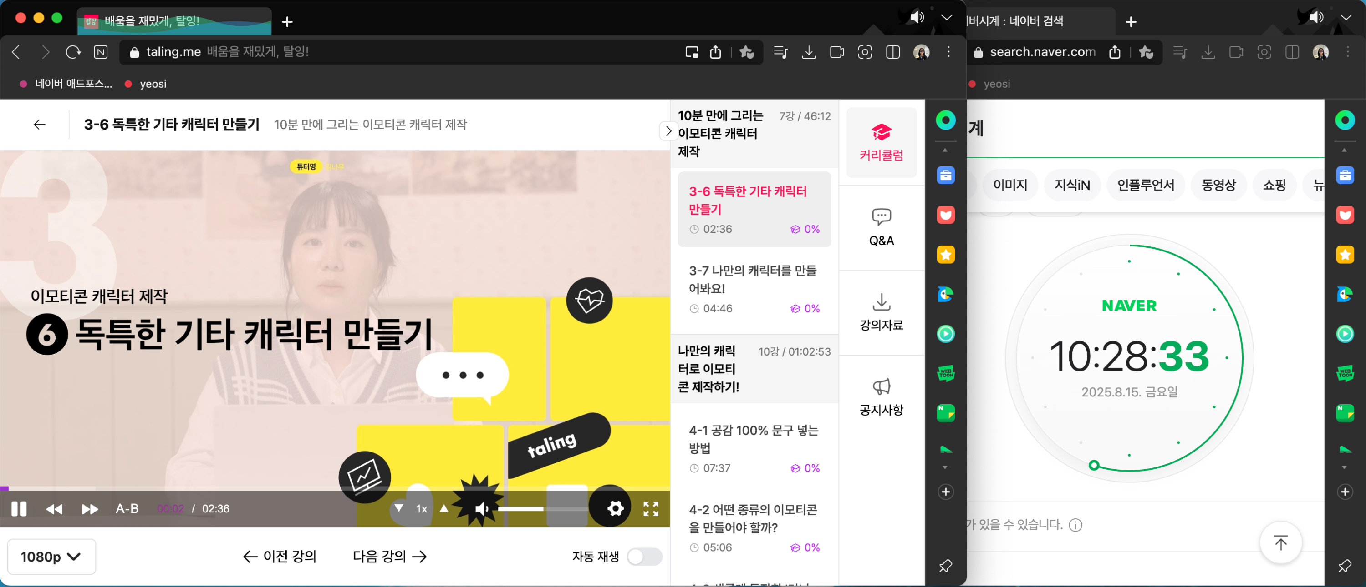The width and height of the screenshot is (1366, 587).
Task: Click the rewind button in player
Action: click(x=54, y=509)
